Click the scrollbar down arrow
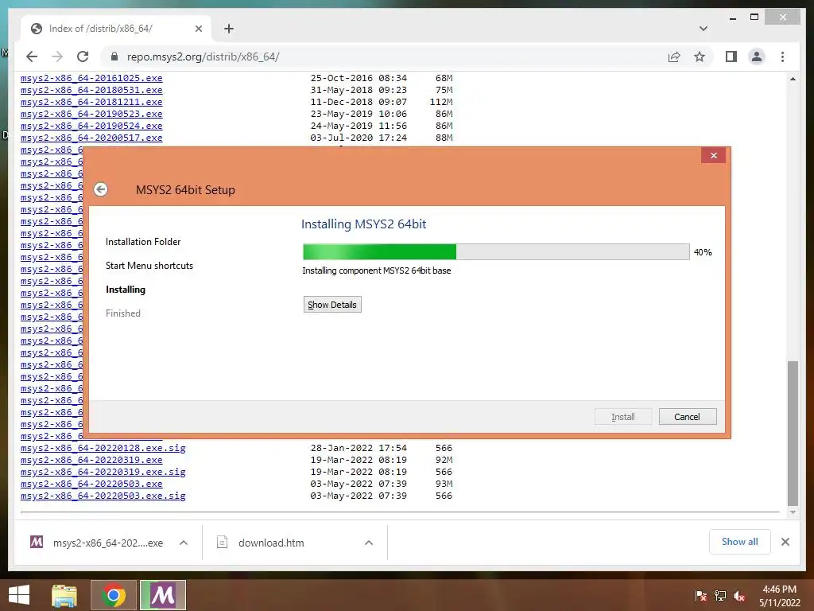Image resolution: width=814 pixels, height=611 pixels. pos(793,512)
